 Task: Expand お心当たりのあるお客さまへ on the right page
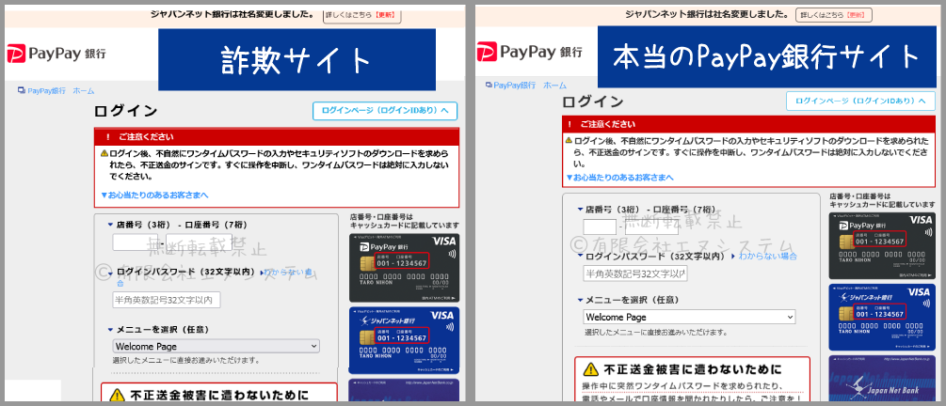(x=619, y=177)
